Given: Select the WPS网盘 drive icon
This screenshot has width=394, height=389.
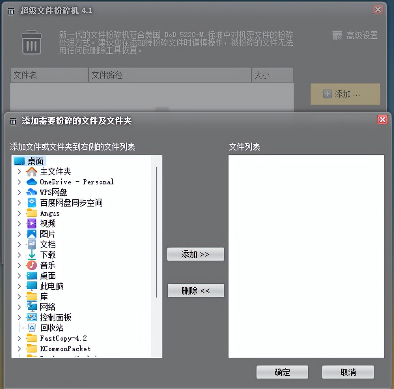Looking at the screenshot, I should pyautogui.click(x=31, y=192).
